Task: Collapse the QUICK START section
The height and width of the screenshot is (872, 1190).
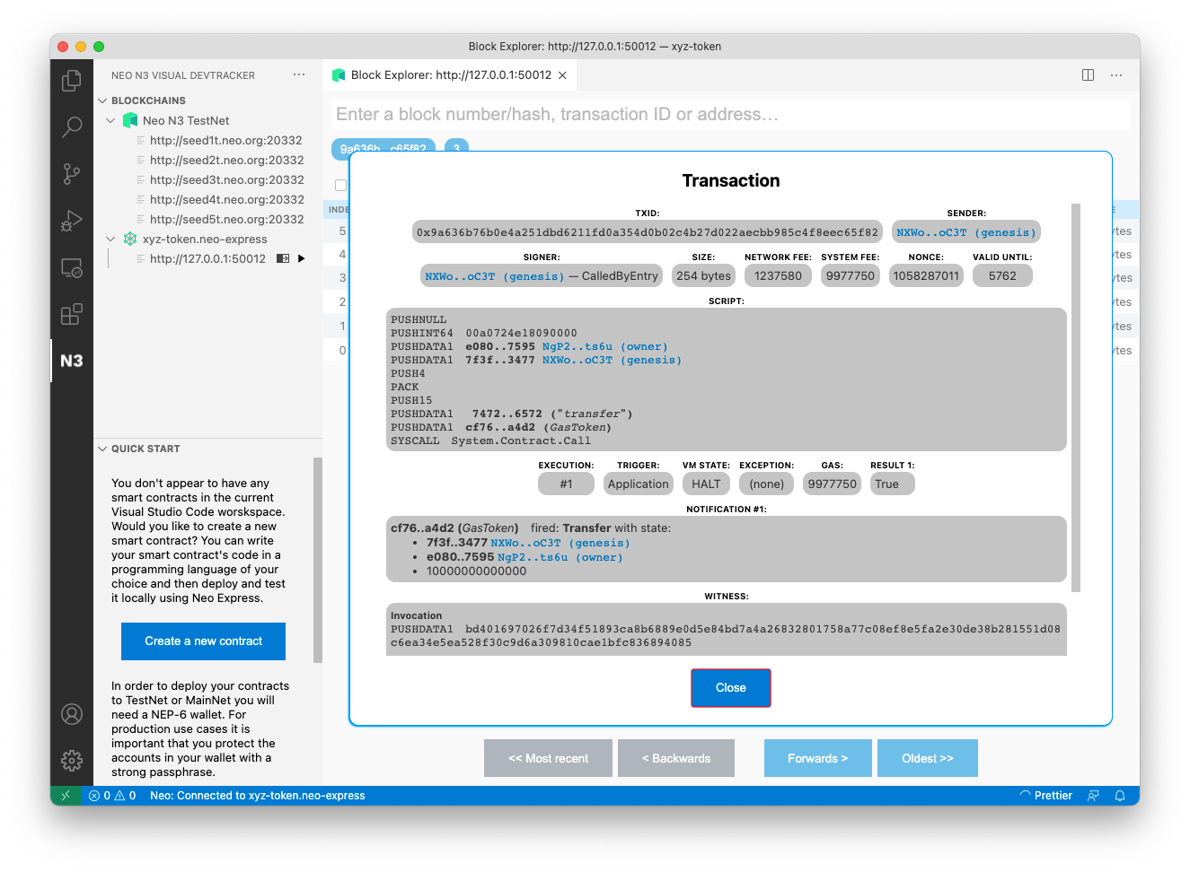Action: (x=102, y=449)
